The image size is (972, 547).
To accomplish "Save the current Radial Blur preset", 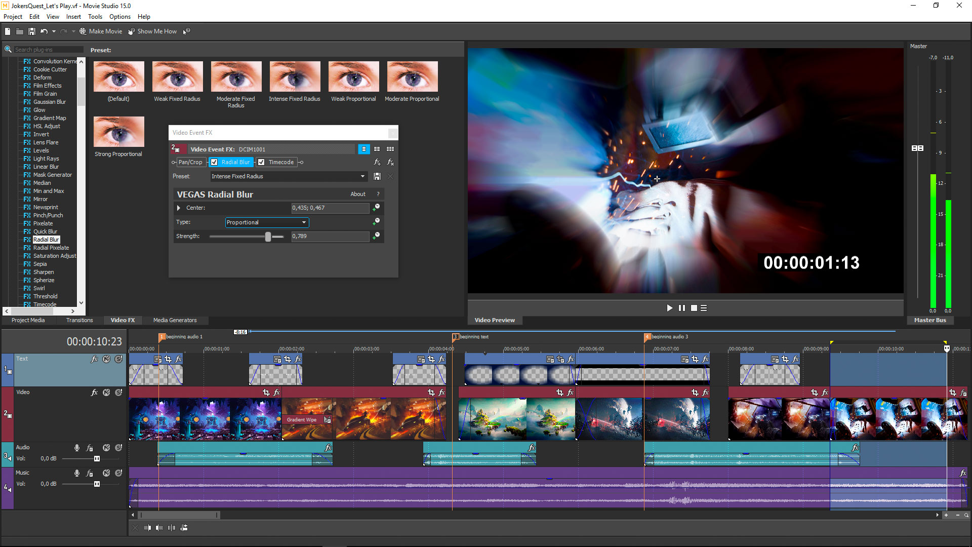I will click(377, 176).
